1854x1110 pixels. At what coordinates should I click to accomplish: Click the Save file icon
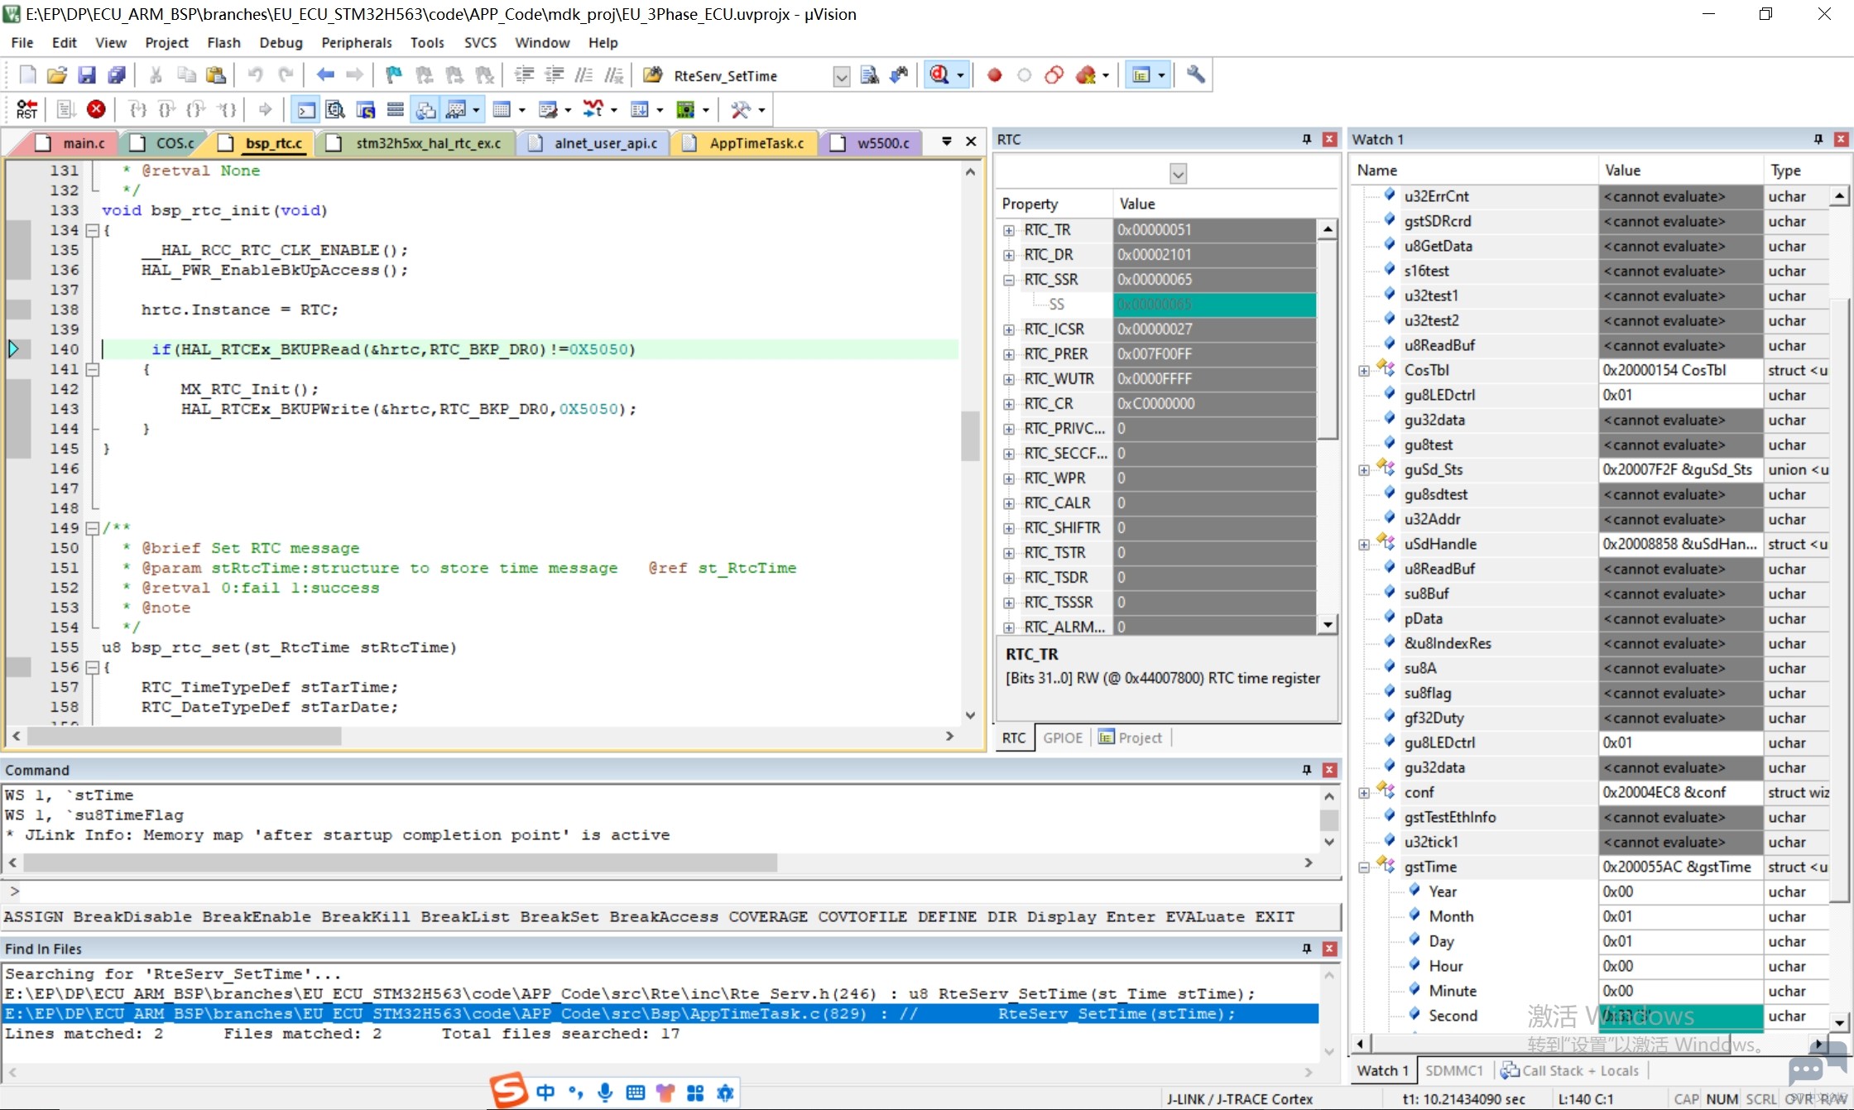coord(87,75)
